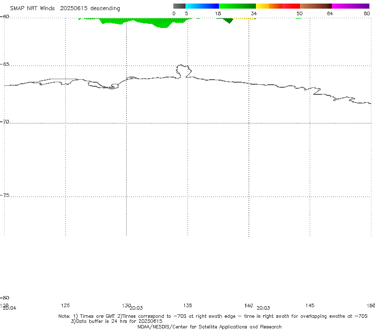Screen dimensions: 375x330
Task: Click the "50" color scale label
Action: [299, 13]
